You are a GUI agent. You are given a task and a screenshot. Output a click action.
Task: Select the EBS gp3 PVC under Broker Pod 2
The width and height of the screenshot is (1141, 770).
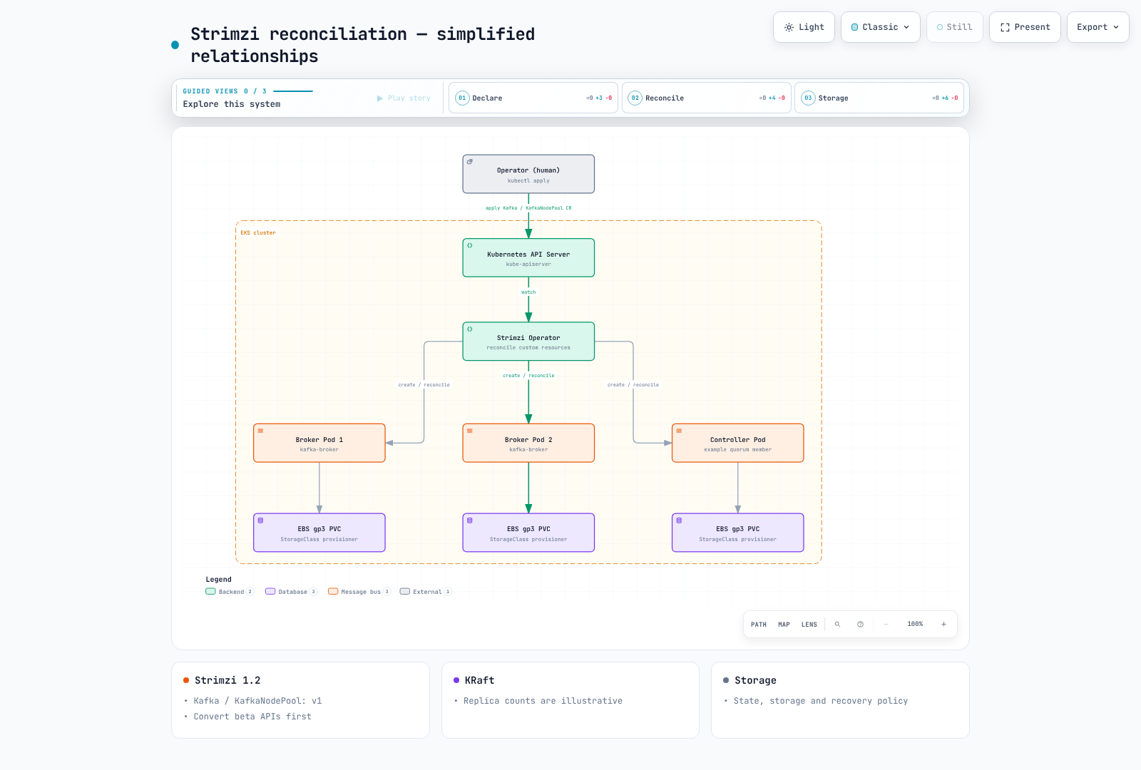[x=528, y=533]
